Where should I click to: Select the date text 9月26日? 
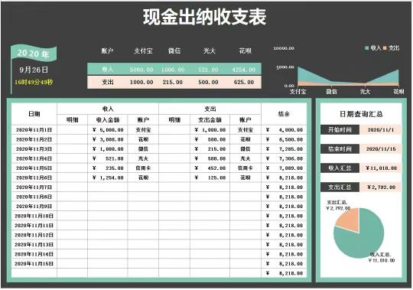click(34, 70)
